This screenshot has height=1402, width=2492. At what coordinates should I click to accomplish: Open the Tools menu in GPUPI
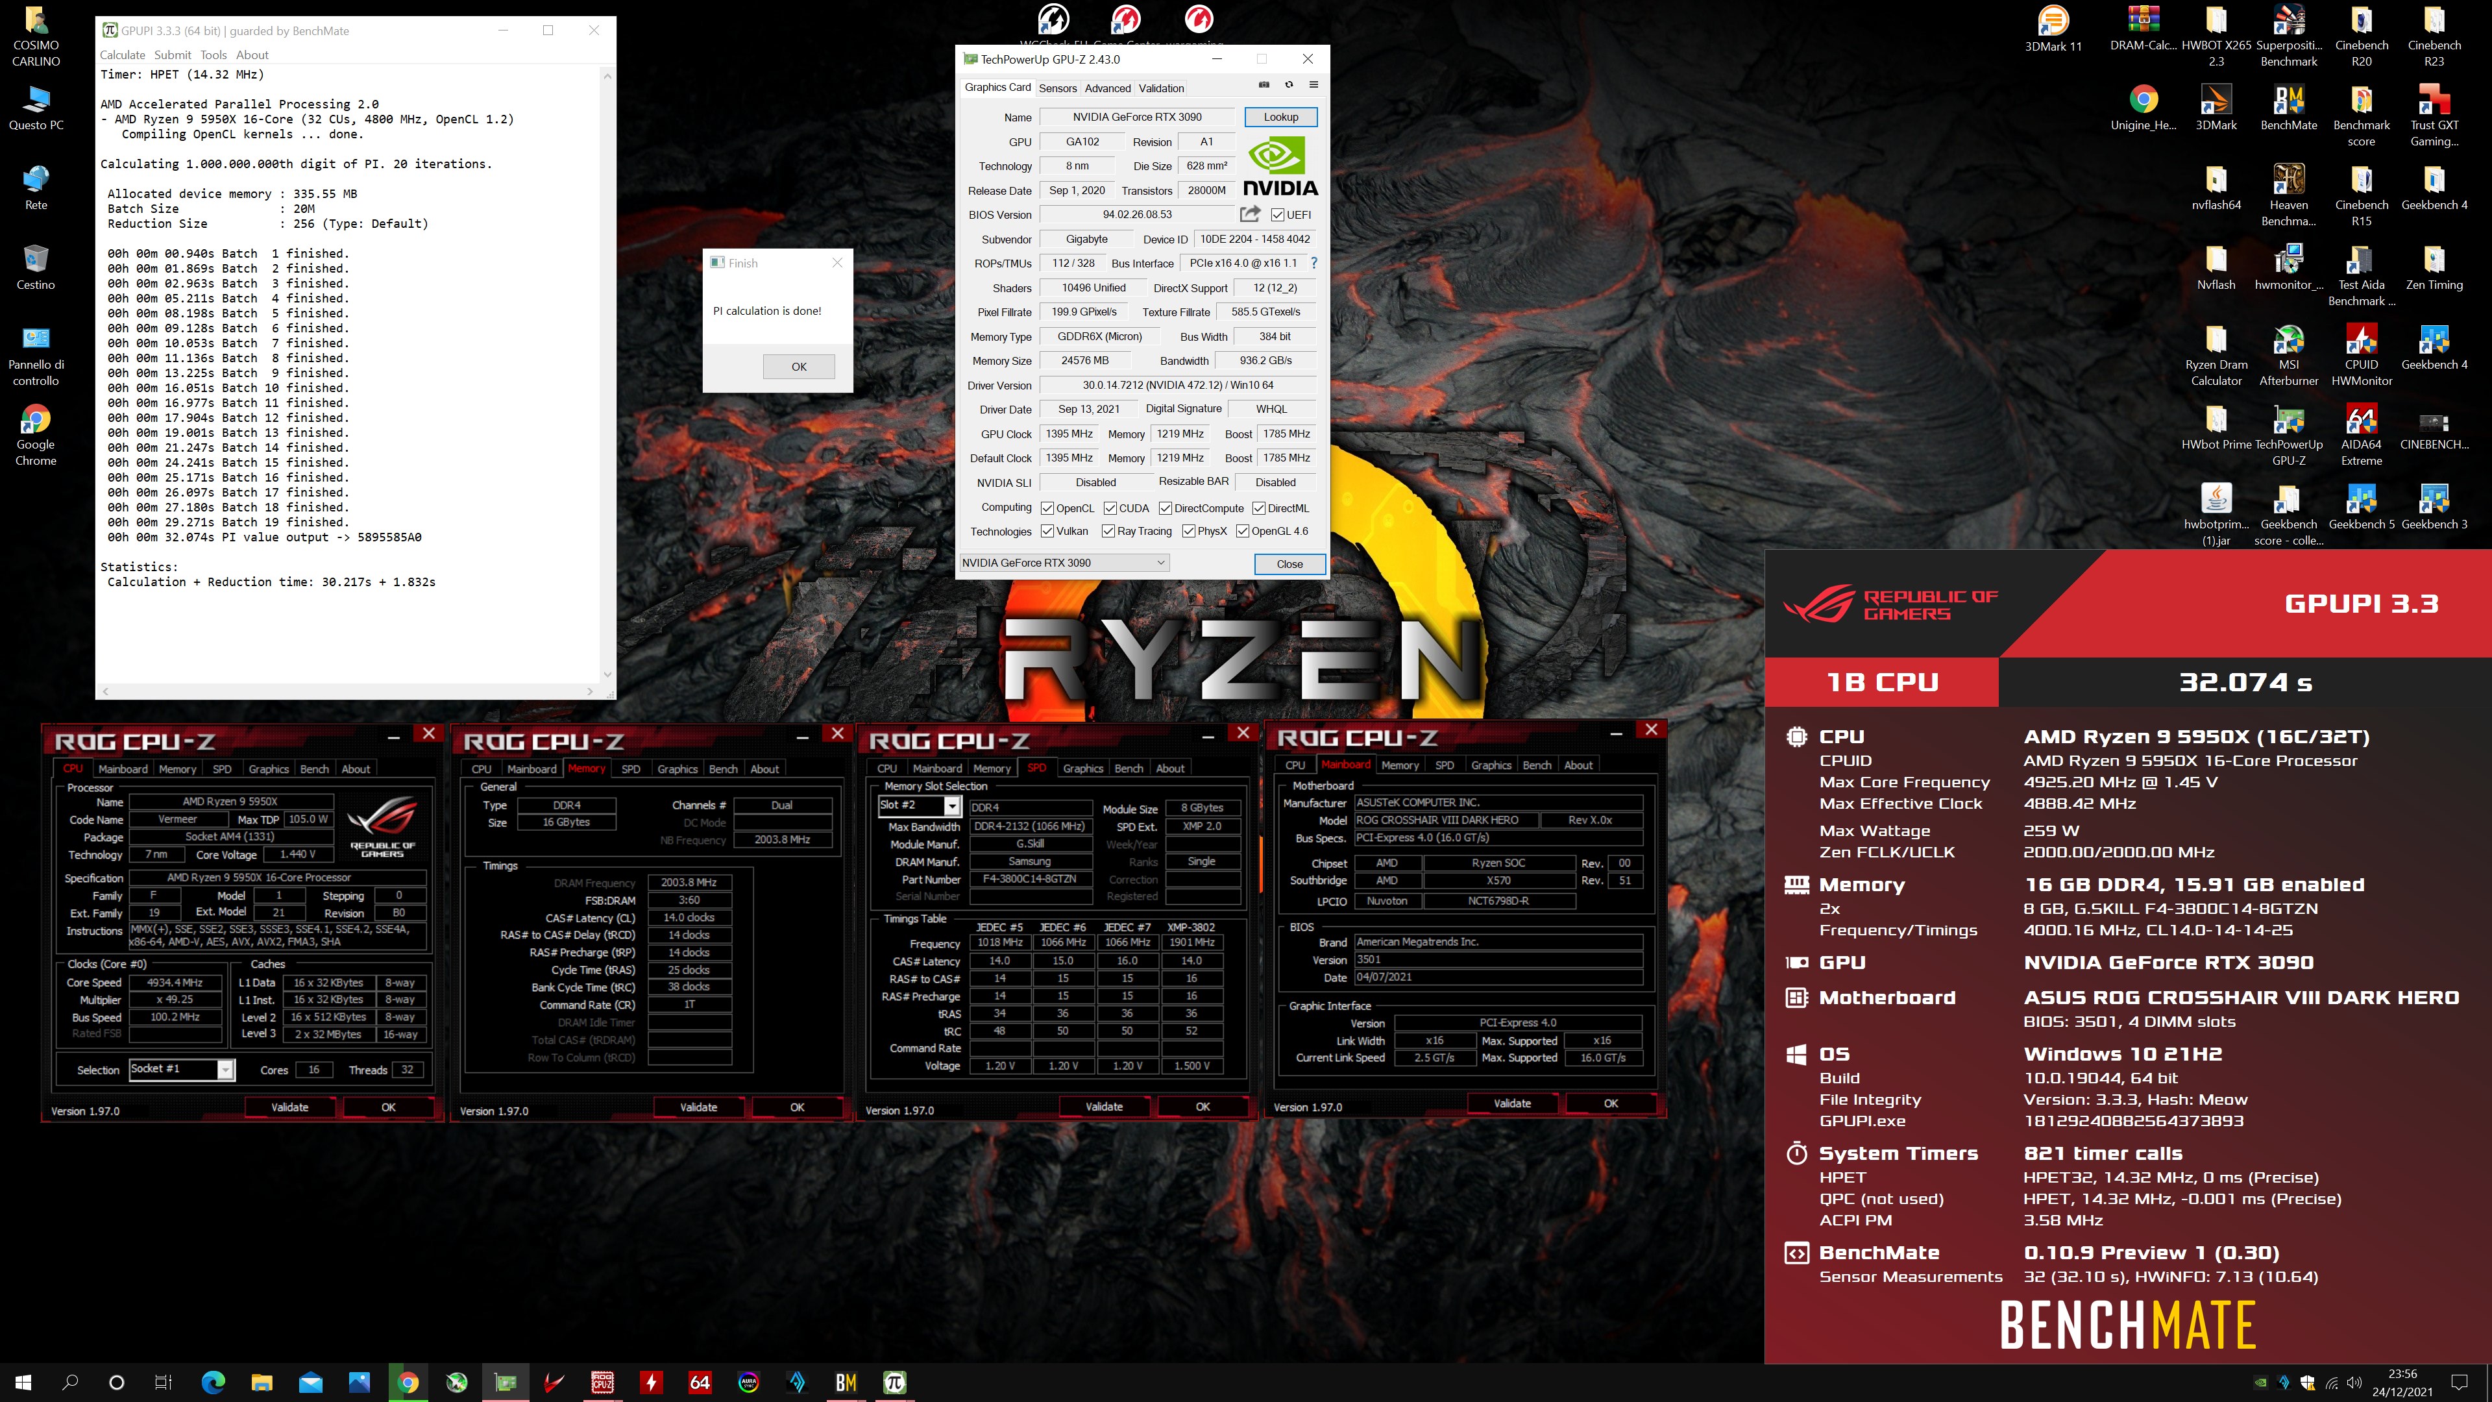tap(213, 55)
